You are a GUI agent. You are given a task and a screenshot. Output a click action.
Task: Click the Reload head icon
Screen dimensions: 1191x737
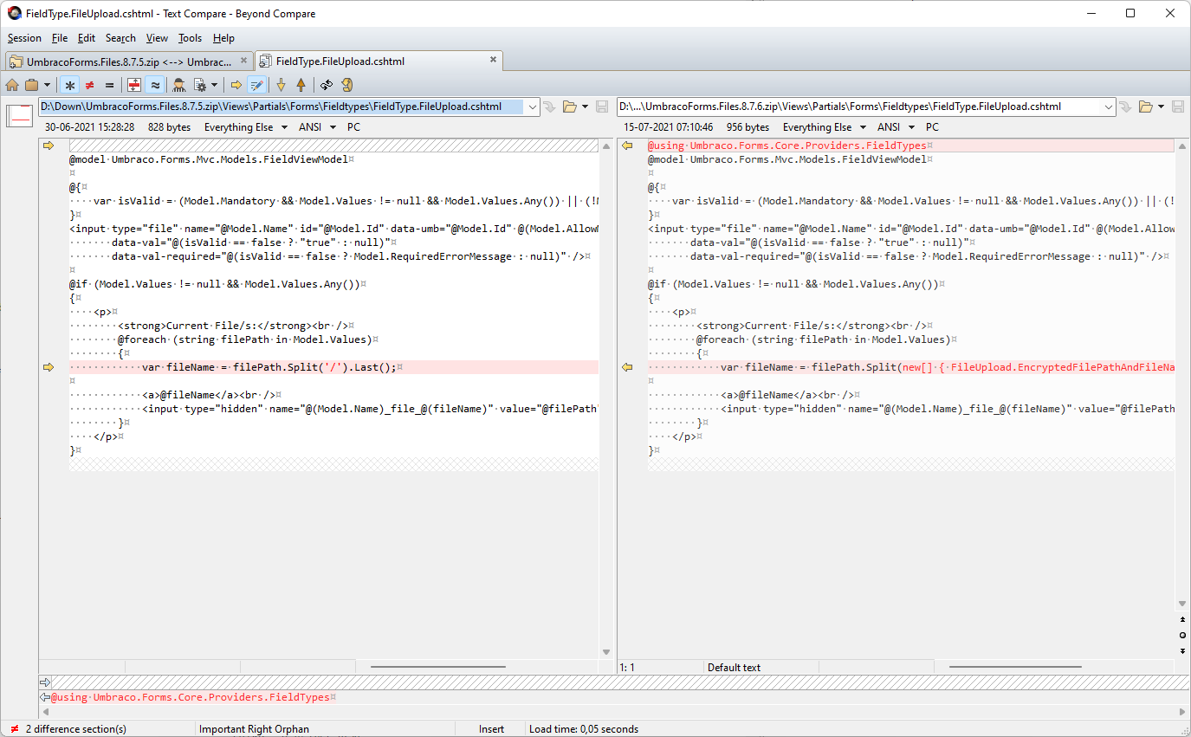(x=346, y=85)
